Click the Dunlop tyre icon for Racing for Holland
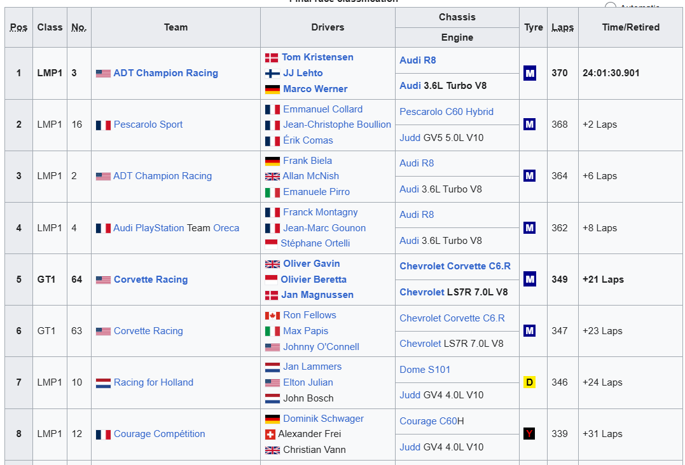Image resolution: width=685 pixels, height=465 pixels. [529, 382]
